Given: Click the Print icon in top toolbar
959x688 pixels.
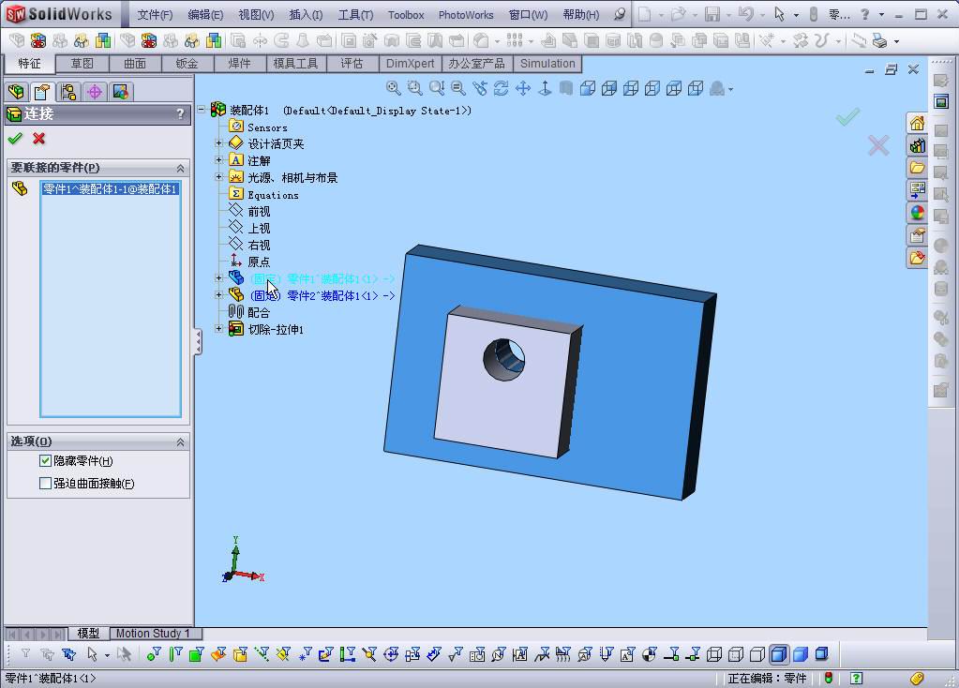Looking at the screenshot, I should click(x=879, y=41).
